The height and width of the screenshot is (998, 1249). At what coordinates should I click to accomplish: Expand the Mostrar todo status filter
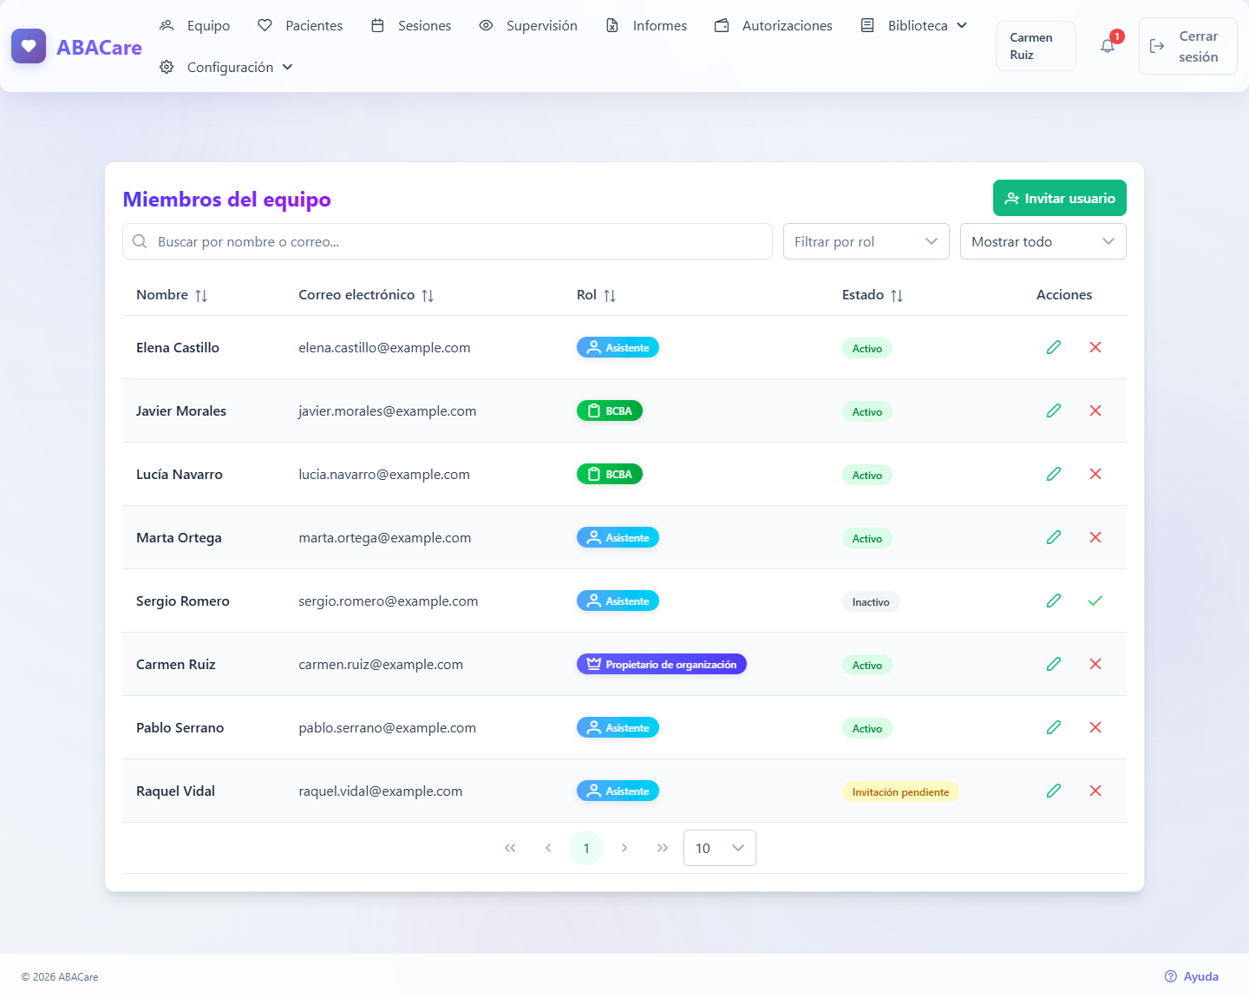(1043, 241)
